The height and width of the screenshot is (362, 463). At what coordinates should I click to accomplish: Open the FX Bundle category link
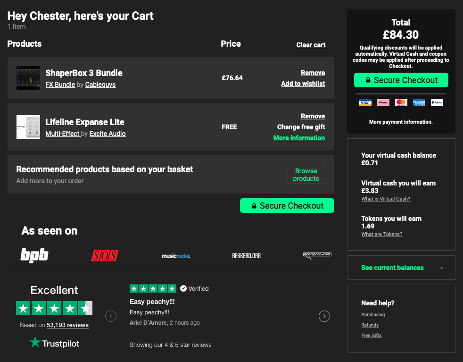tap(60, 84)
